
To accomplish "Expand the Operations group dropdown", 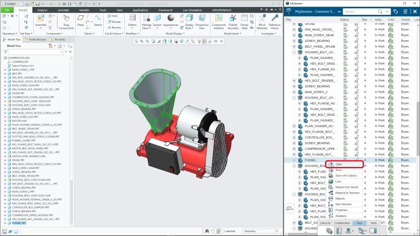I will (x=10, y=34).
